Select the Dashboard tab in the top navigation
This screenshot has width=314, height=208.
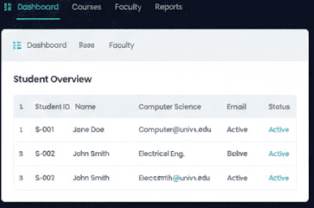[x=38, y=7]
